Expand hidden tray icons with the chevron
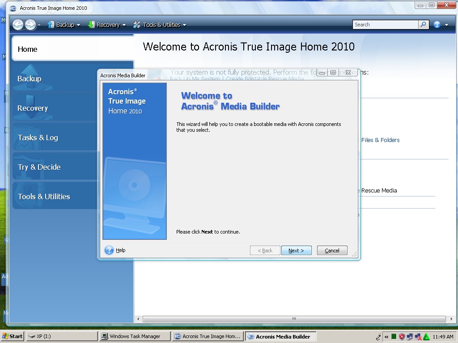Viewport: 458px width, 343px height. click(x=386, y=337)
